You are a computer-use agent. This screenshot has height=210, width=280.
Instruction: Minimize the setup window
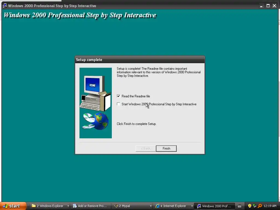pos(261,6)
